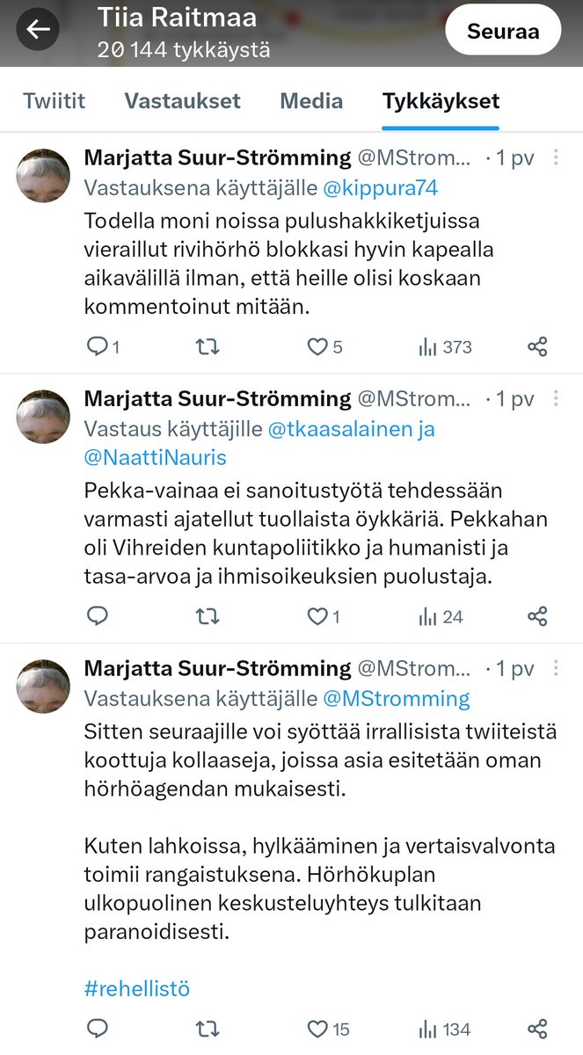The width and height of the screenshot is (583, 1055).
Task: Retweet the tweet replying to @kippura74
Action: tap(207, 347)
